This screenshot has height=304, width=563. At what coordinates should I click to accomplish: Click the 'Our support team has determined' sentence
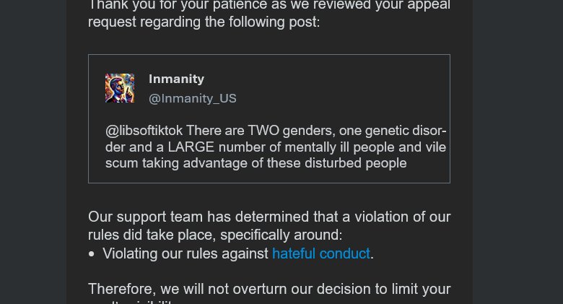[x=269, y=217]
